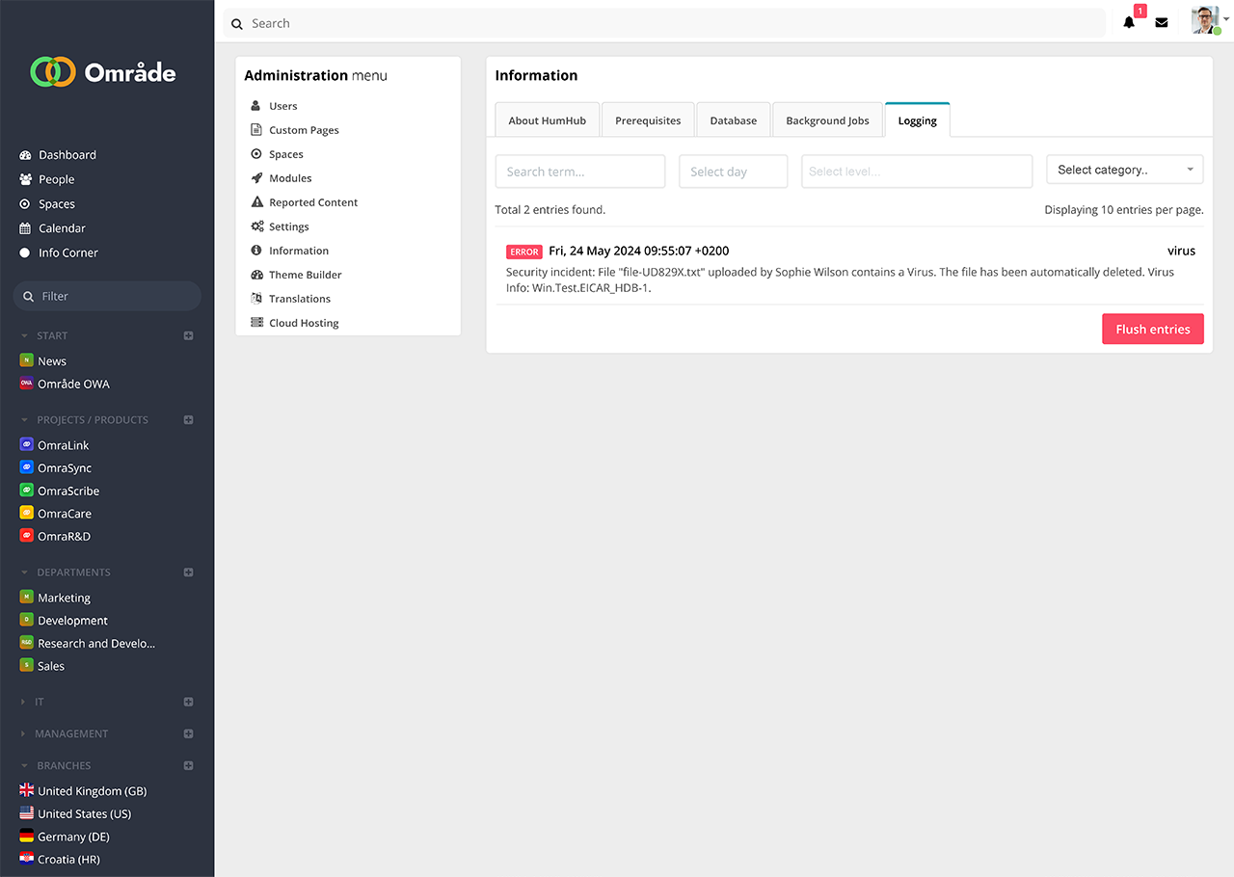Screen dimensions: 1234x877
Task: Open the messages envelope icon
Action: pyautogui.click(x=1162, y=23)
